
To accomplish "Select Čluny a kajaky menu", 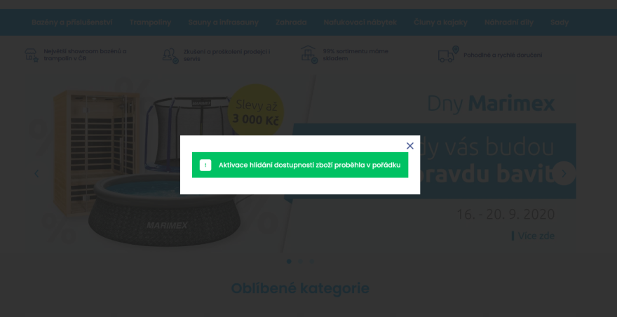I will coord(440,22).
